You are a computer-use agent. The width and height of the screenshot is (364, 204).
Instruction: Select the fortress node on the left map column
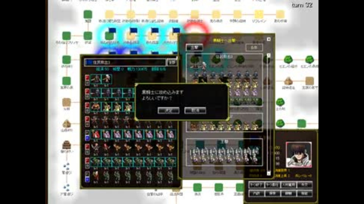click(67, 145)
